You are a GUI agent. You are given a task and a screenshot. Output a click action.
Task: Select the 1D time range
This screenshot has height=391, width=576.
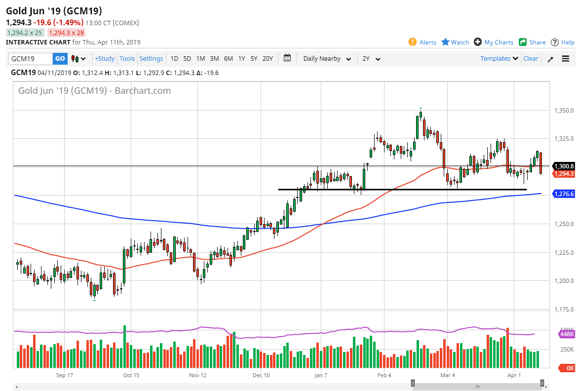click(174, 58)
